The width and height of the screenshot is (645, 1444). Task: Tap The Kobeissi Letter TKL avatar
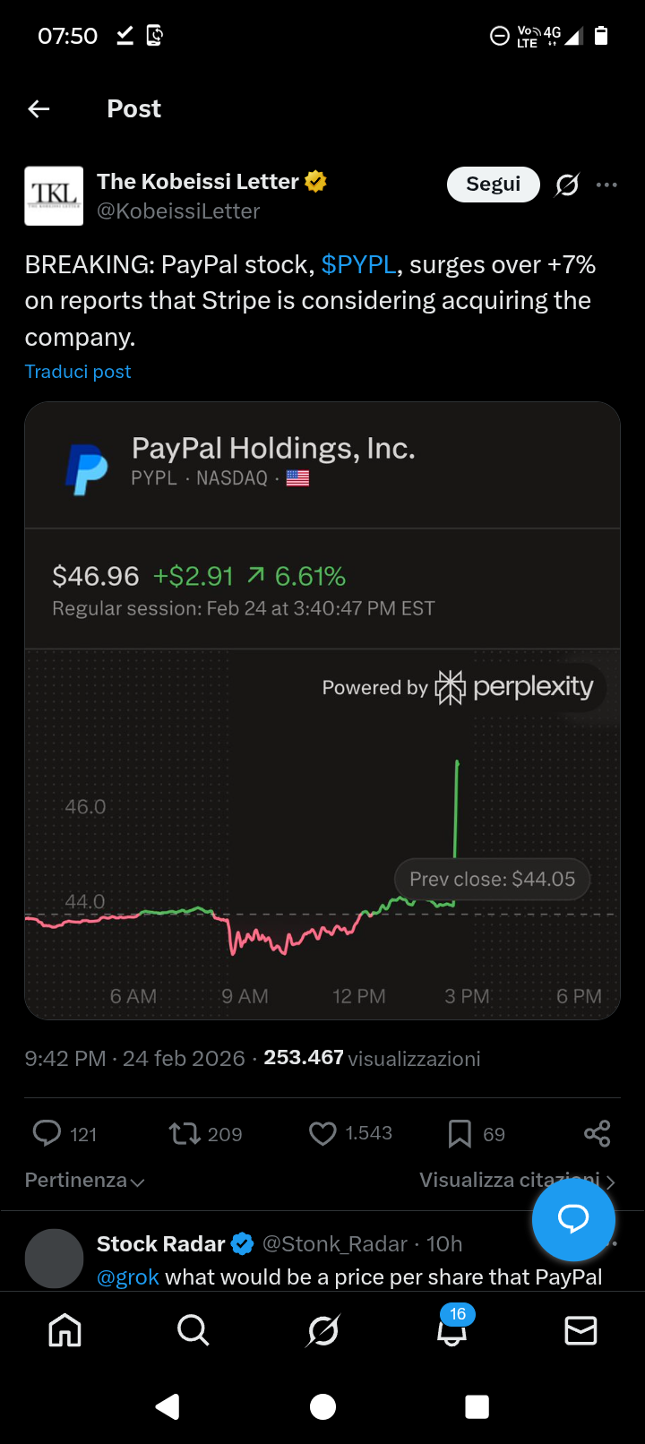coord(54,195)
